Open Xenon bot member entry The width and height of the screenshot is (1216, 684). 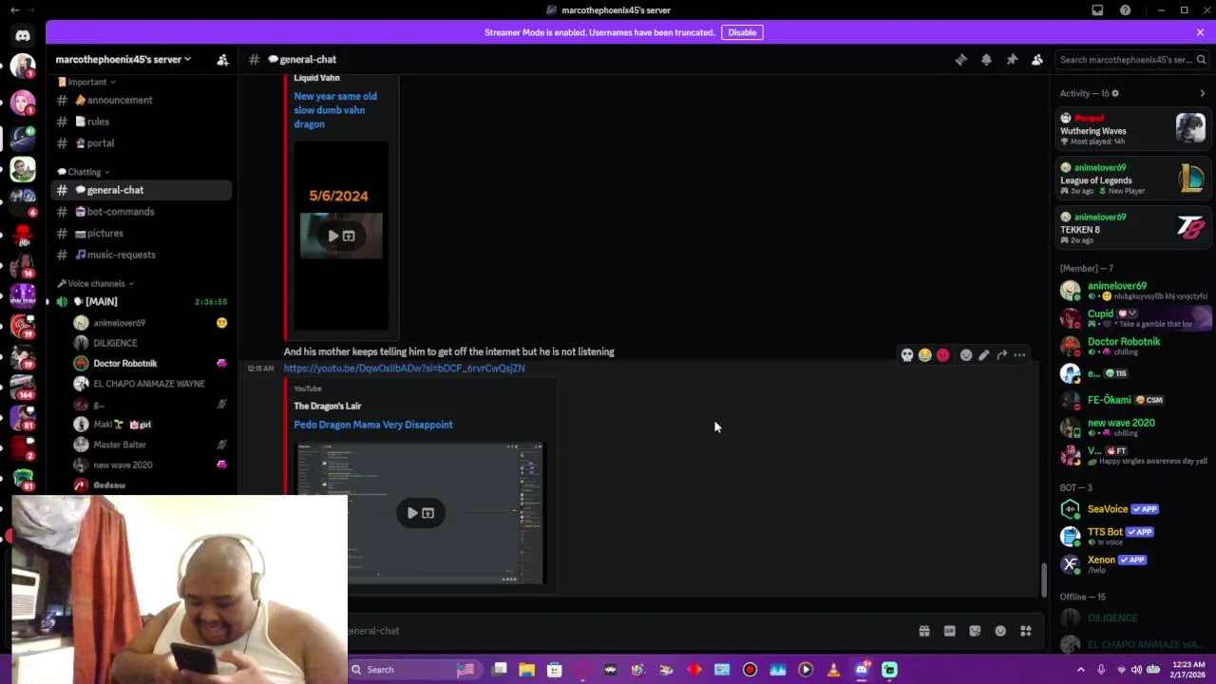[1133, 563]
